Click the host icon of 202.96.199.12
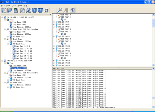The width and height of the screenshot is (155, 112). click(x=56, y=49)
